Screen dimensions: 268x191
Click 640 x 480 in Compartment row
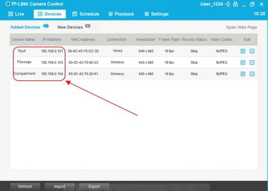point(146,74)
